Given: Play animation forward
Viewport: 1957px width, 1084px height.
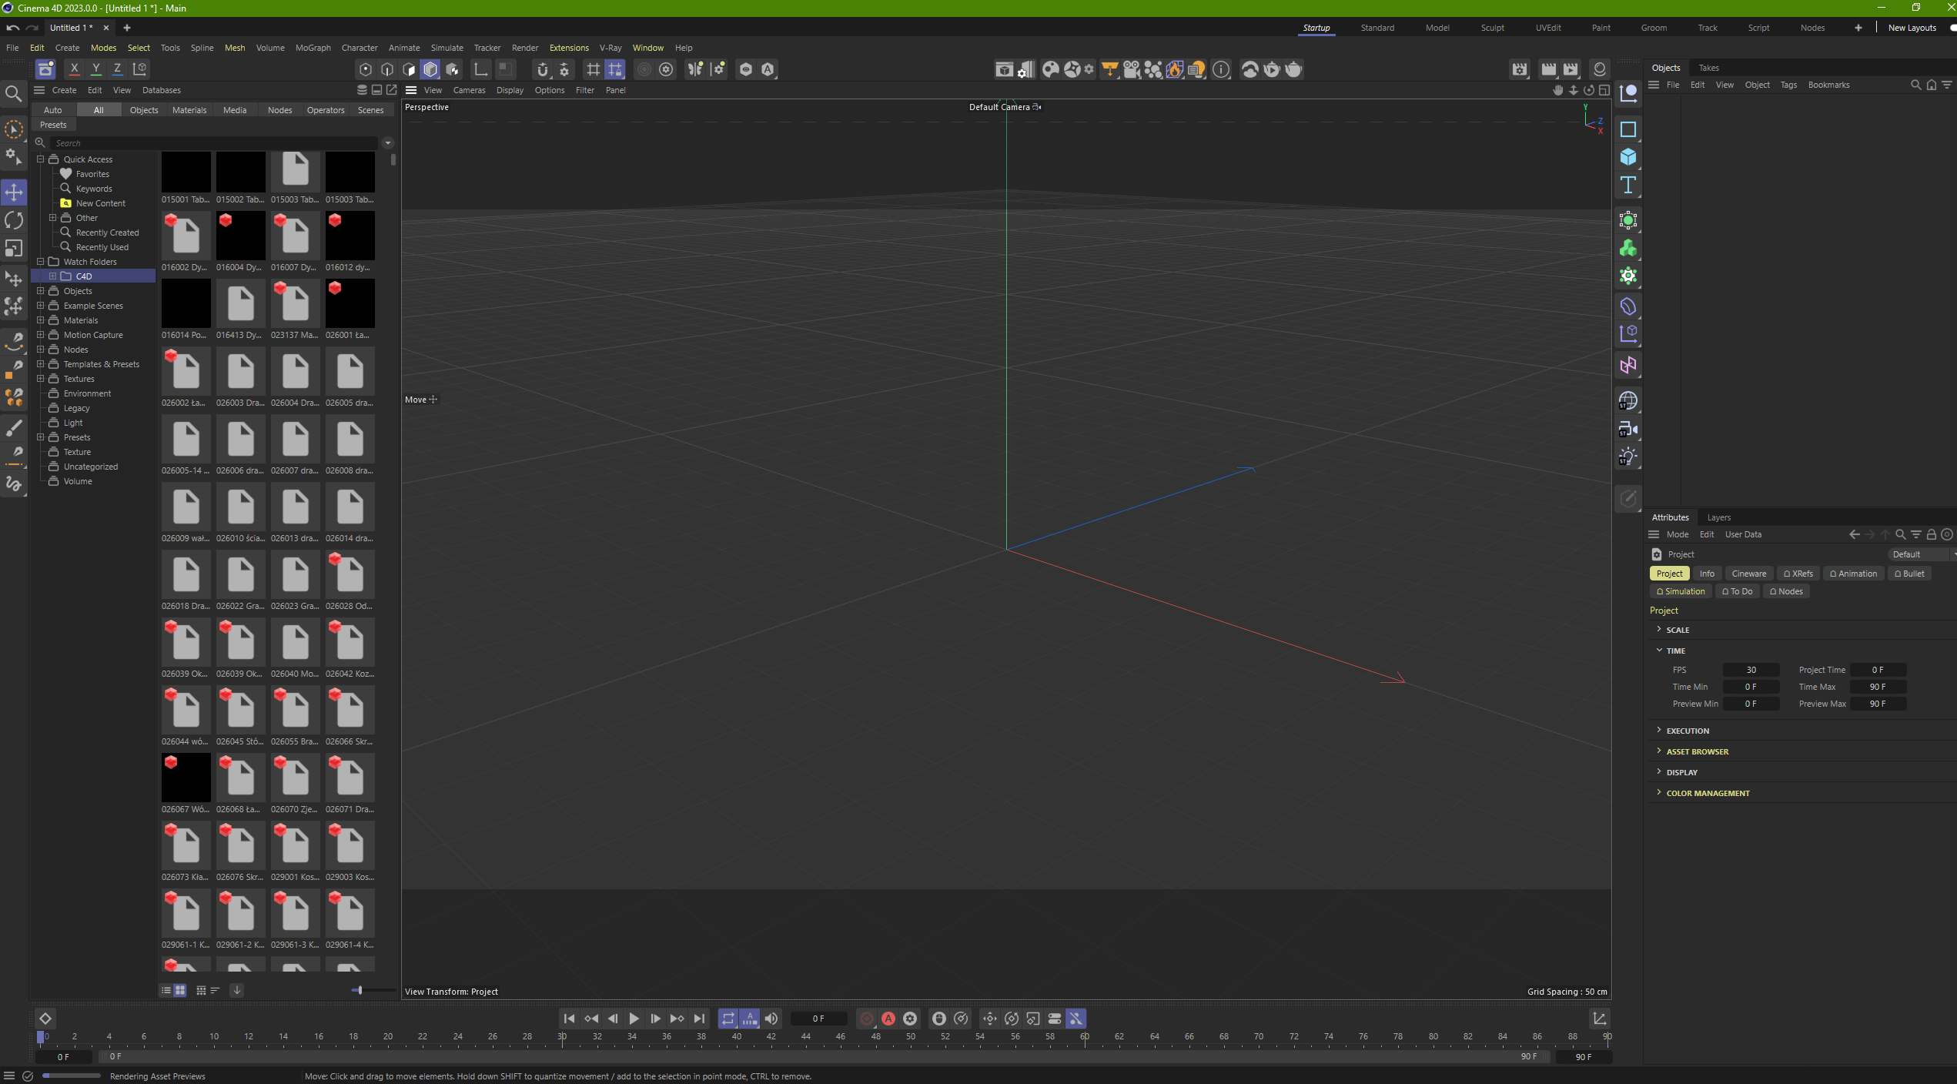Looking at the screenshot, I should [634, 1019].
